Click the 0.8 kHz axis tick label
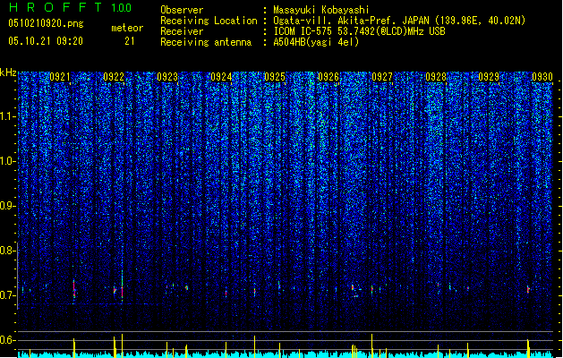 point(7,251)
